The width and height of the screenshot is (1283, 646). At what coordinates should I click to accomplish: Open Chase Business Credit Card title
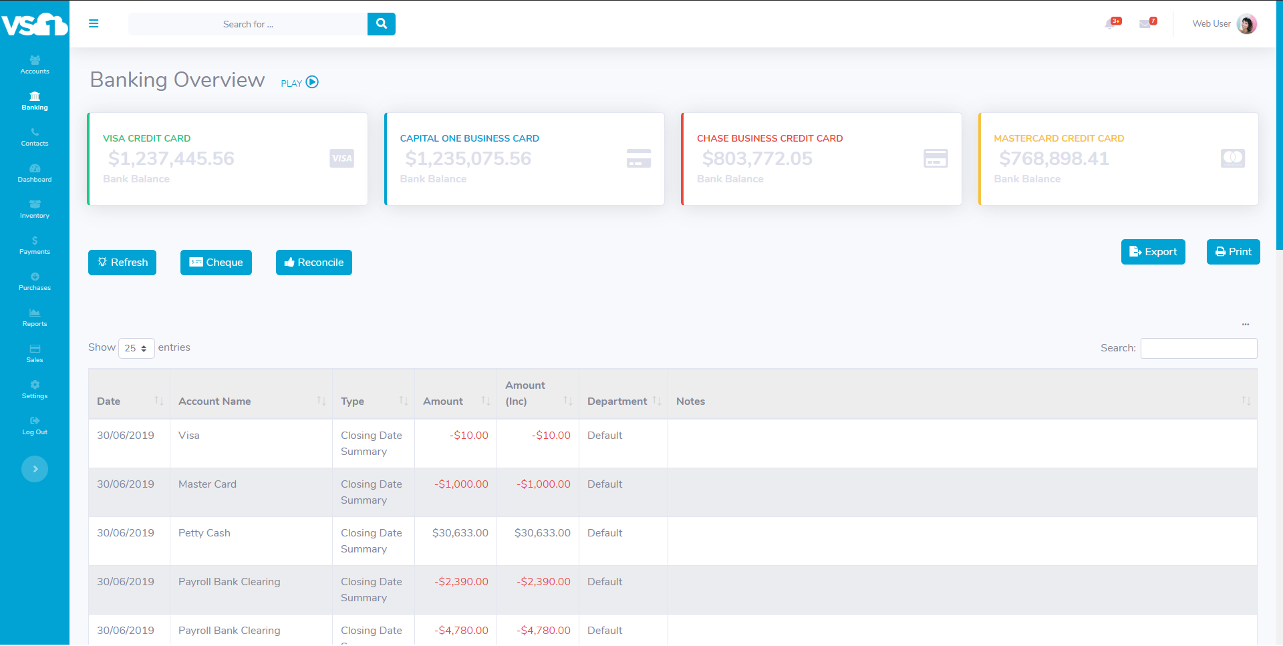[770, 138]
